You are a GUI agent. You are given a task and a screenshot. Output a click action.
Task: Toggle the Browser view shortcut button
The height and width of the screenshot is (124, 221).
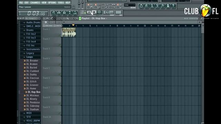point(70,13)
